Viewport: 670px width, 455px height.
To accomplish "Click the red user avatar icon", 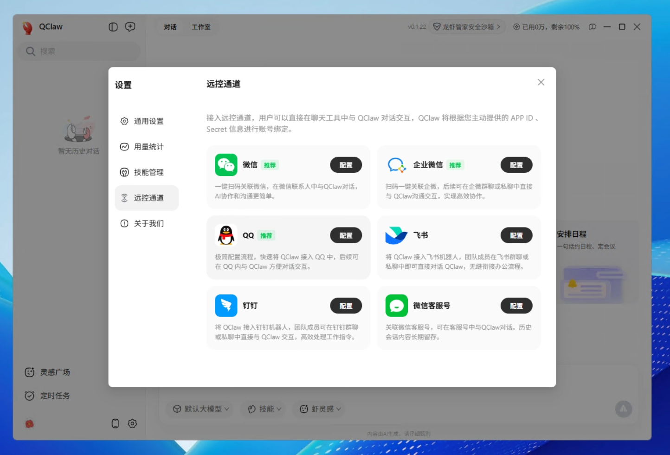I will tap(29, 423).
